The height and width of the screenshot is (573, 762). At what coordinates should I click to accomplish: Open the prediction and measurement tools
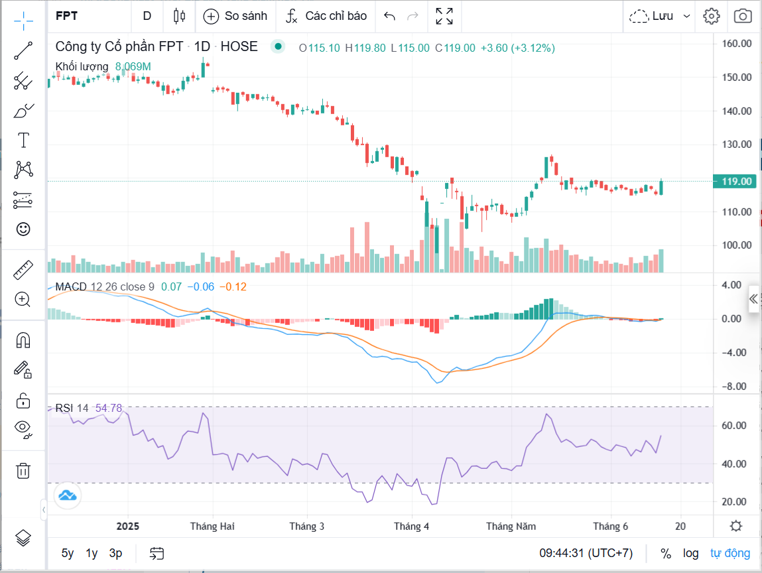click(23, 200)
